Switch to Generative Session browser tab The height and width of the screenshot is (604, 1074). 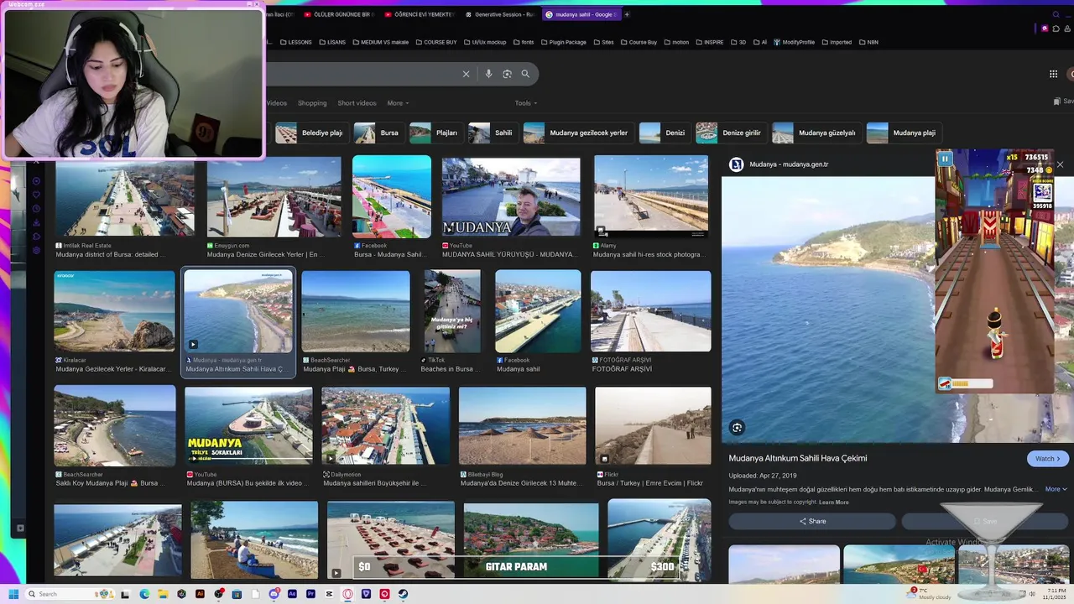point(499,14)
